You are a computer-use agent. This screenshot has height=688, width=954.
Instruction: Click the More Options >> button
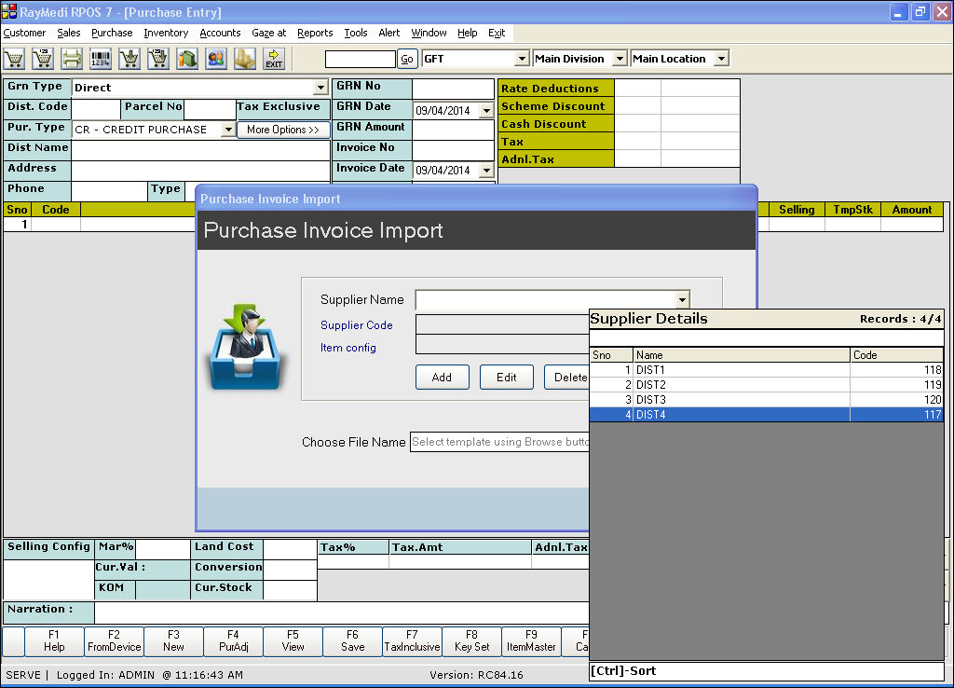283,130
